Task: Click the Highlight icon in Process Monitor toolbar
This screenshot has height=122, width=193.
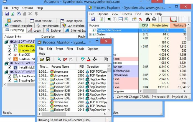Action: [88, 59]
